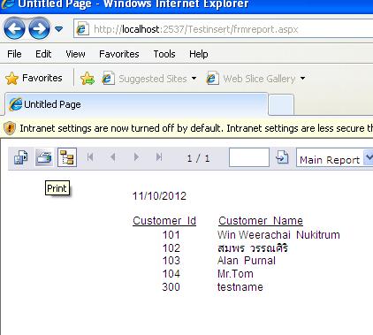The image size is (373, 335).
Task: Click the shield warning icon
Action: click(10, 128)
